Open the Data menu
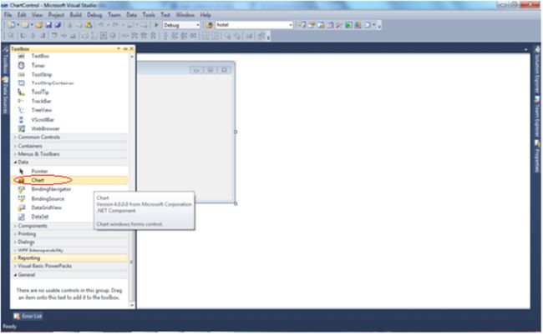This screenshot has height=335, width=543. [x=132, y=15]
